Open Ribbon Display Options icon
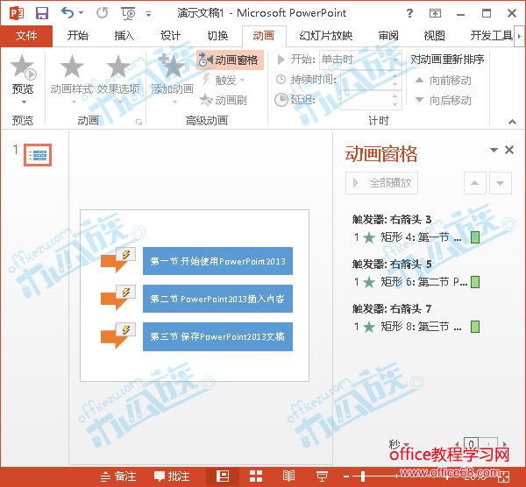The height and width of the screenshot is (487, 526). tap(435, 13)
